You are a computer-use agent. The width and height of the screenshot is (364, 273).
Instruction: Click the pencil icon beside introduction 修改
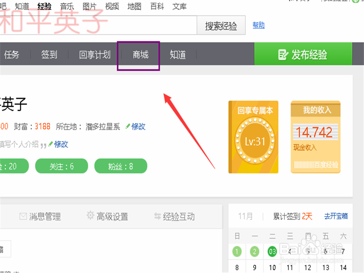click(51, 144)
